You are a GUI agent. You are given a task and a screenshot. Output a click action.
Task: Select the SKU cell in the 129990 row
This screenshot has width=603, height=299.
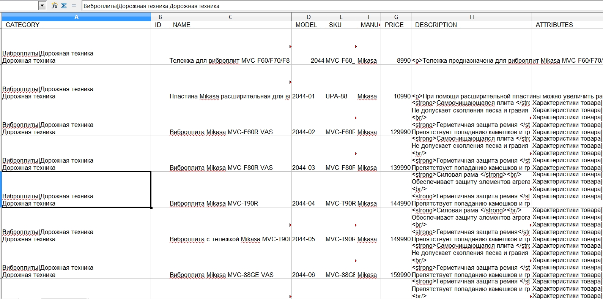click(x=341, y=118)
